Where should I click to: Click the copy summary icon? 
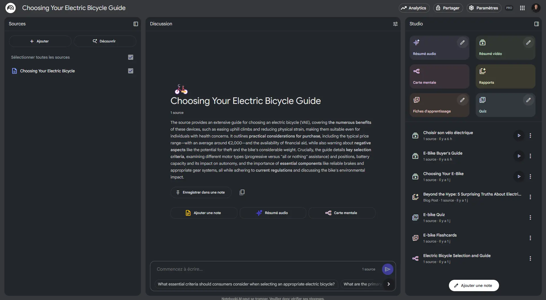tap(242, 192)
